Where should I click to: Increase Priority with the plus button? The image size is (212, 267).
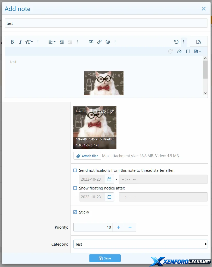(x=118, y=227)
